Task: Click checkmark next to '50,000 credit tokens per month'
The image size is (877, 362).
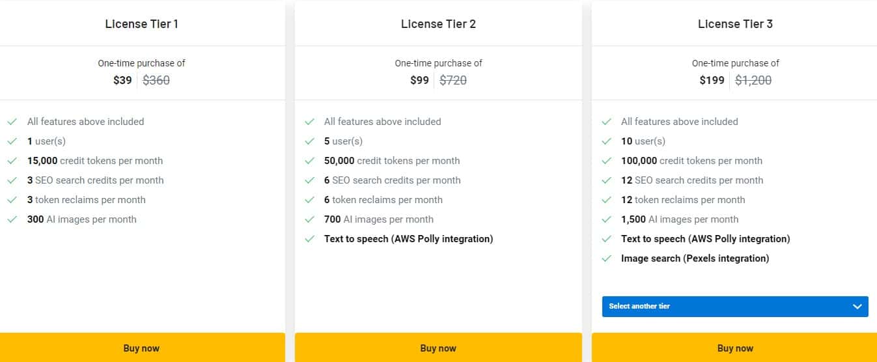Action: [309, 161]
